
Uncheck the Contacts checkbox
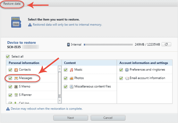10,70
